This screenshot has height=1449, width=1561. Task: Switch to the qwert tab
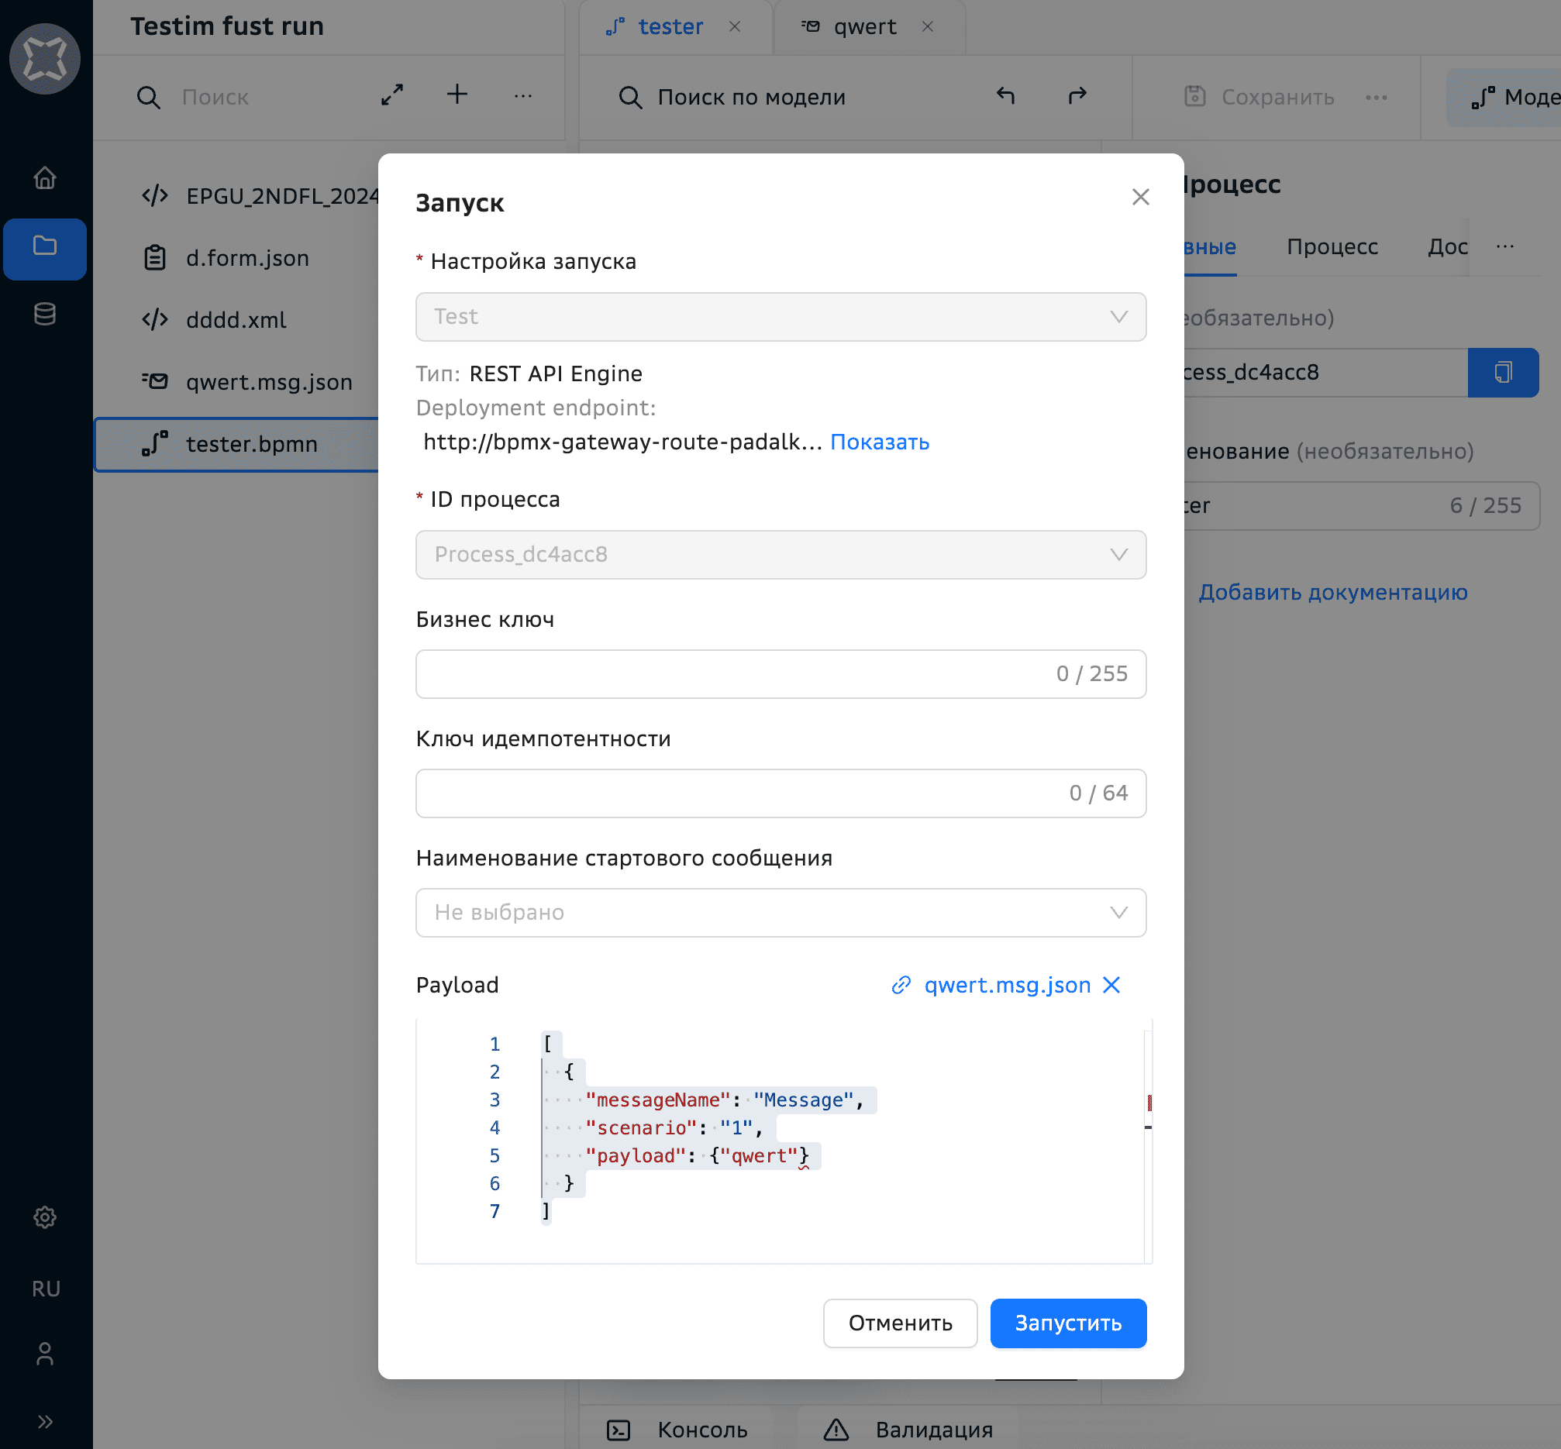[863, 26]
